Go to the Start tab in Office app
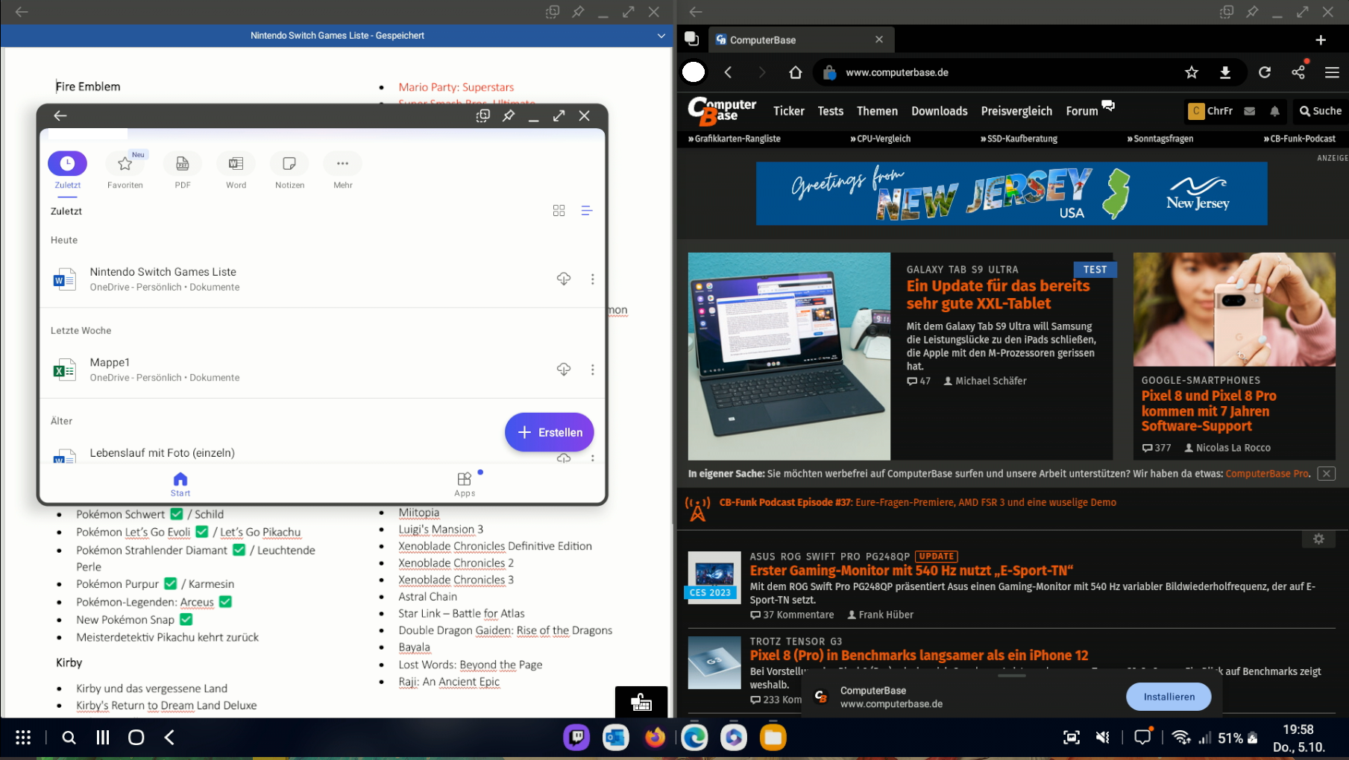 click(x=180, y=484)
